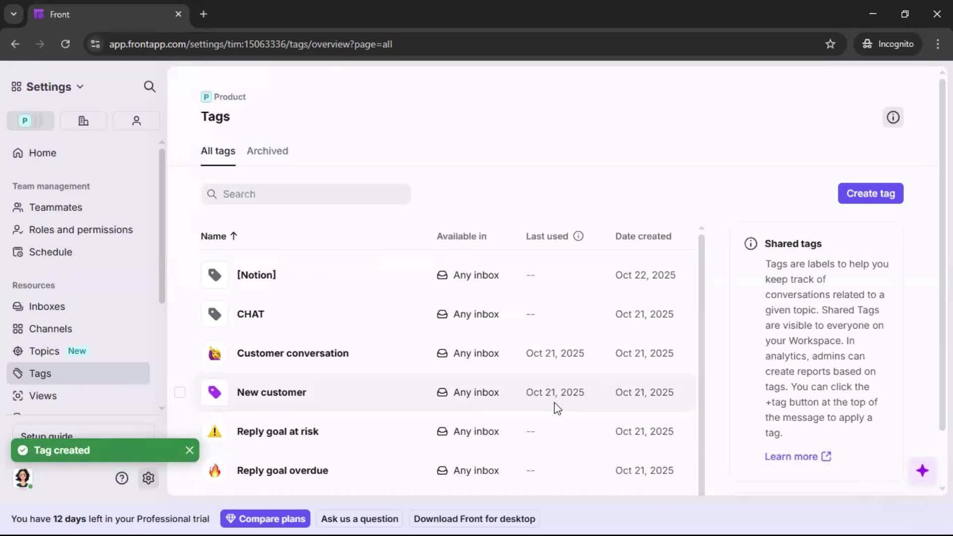The image size is (953, 536).
Task: Switch to the Archived tab
Action: [268, 151]
